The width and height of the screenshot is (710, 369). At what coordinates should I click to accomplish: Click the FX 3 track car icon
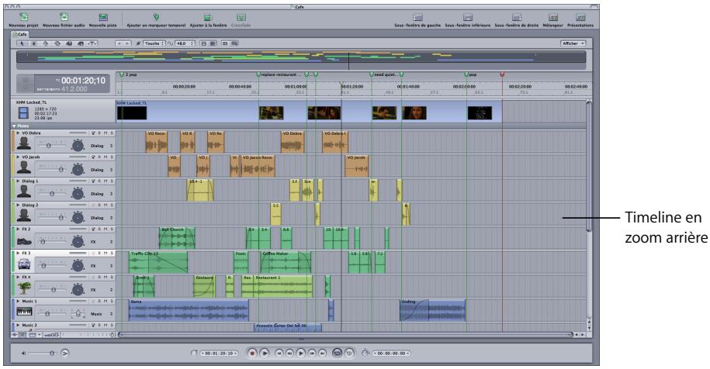coord(24,264)
